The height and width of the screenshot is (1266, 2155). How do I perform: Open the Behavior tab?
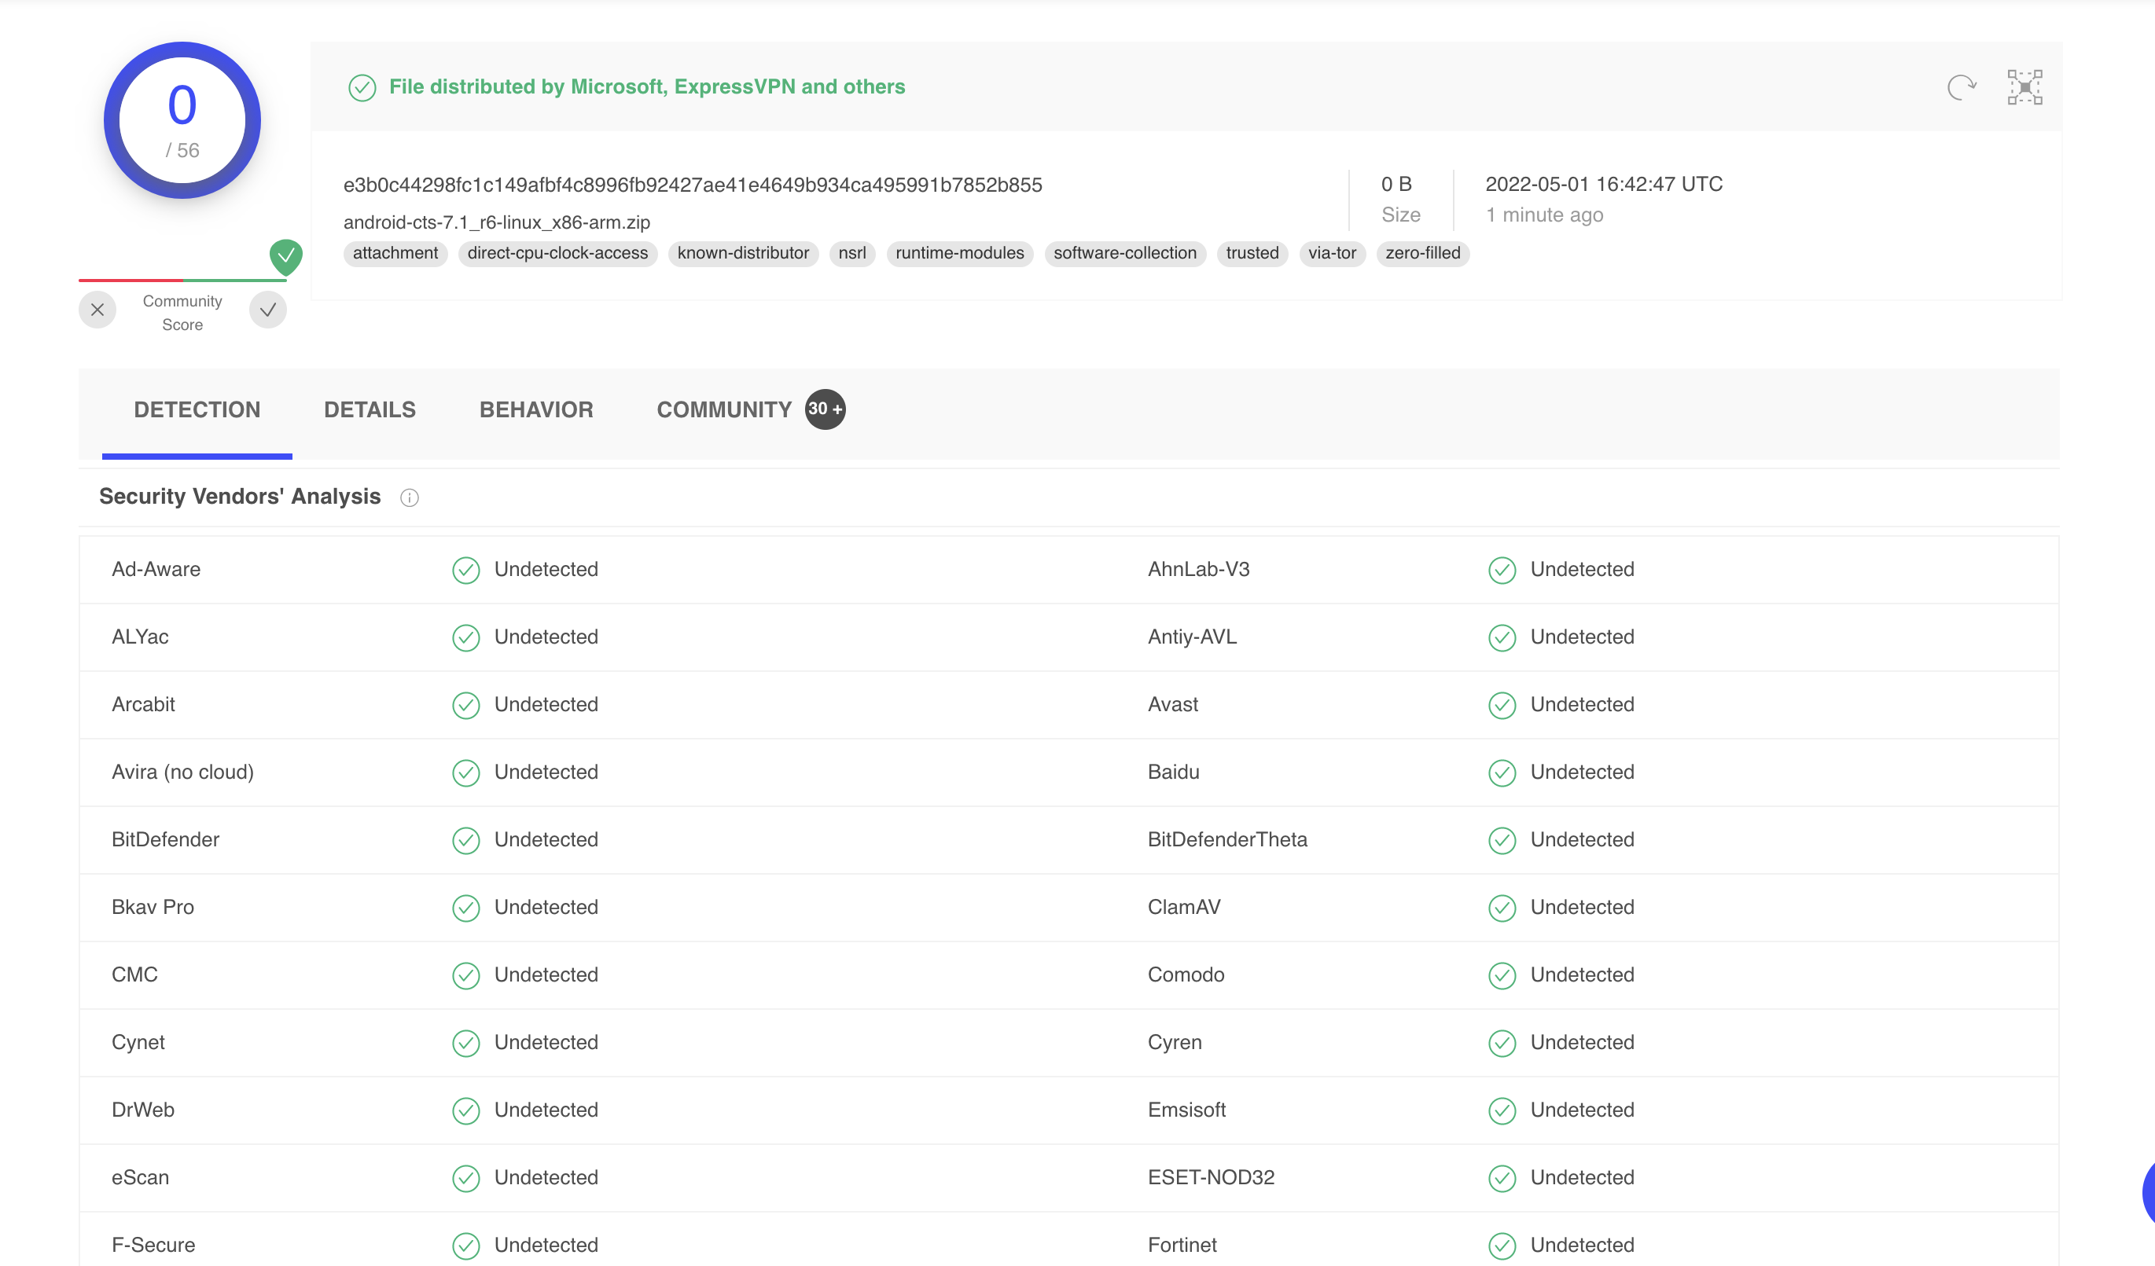536,409
